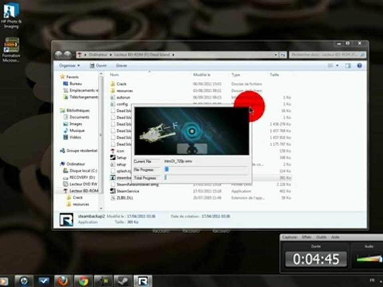383x287 pixels.
Task: Open Images library in sidebar
Action: pos(73,124)
